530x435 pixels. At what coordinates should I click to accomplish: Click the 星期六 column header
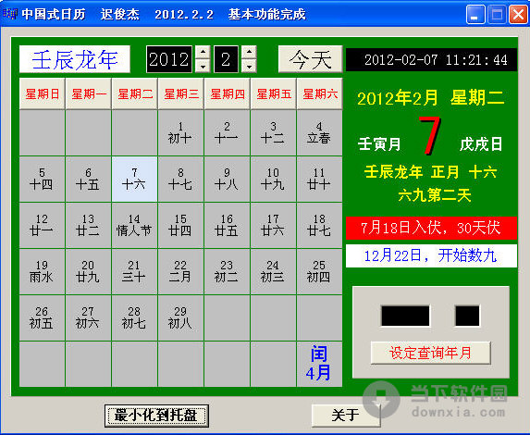tap(320, 93)
